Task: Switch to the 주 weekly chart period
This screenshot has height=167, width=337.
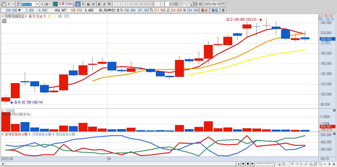Action: click(83, 4)
